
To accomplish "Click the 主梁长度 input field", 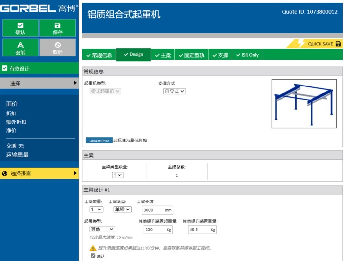I will click(154, 210).
